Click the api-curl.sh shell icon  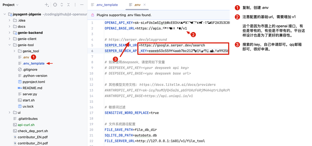(x=15, y=125)
